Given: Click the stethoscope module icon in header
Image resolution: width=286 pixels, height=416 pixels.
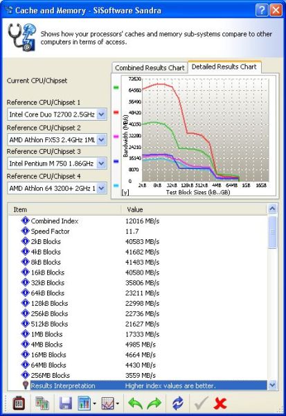Looking at the screenshot, I should click(x=21, y=37).
